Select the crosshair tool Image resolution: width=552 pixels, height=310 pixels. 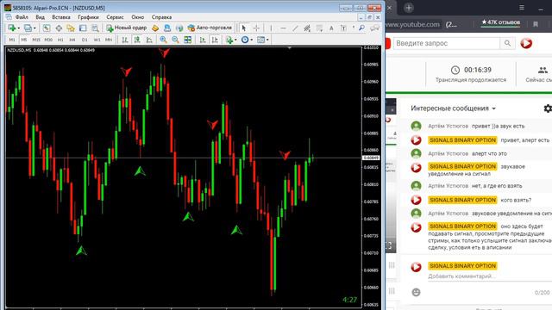(x=256, y=28)
